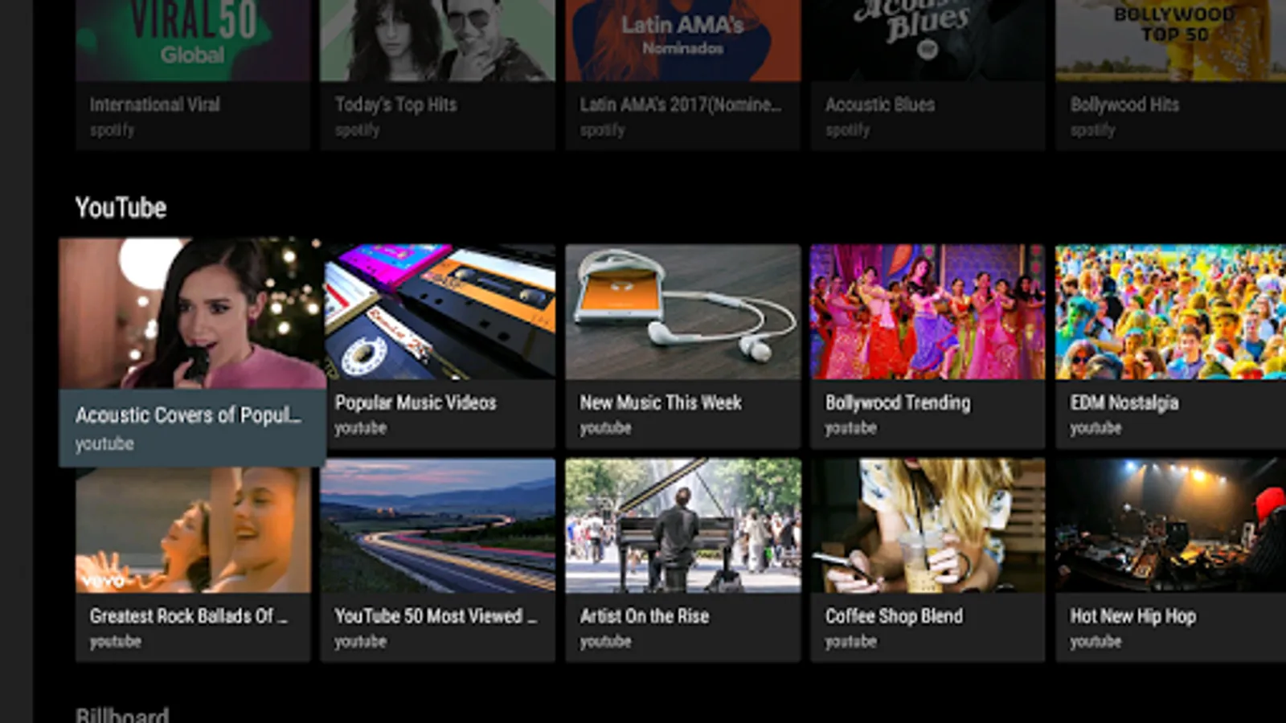Click "spotify" under International Viral
This screenshot has width=1286, height=723.
pyautogui.click(x=113, y=130)
